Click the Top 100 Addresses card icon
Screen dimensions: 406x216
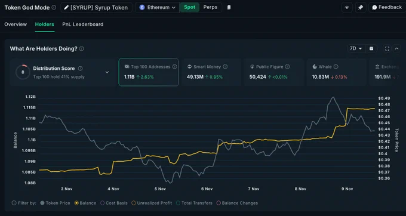(x=127, y=67)
